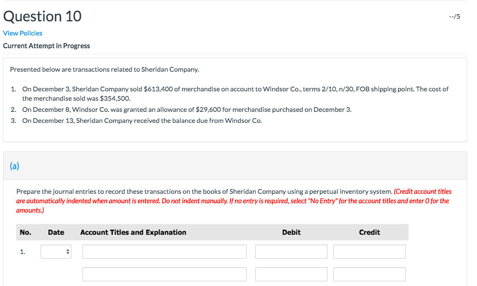Image resolution: width=477 pixels, height=286 pixels.
Task: Open the View Policies link
Action: click(x=23, y=33)
